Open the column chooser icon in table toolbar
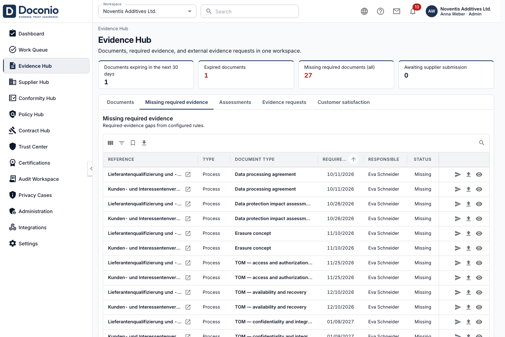Image resolution: width=505 pixels, height=337 pixels. click(x=110, y=143)
